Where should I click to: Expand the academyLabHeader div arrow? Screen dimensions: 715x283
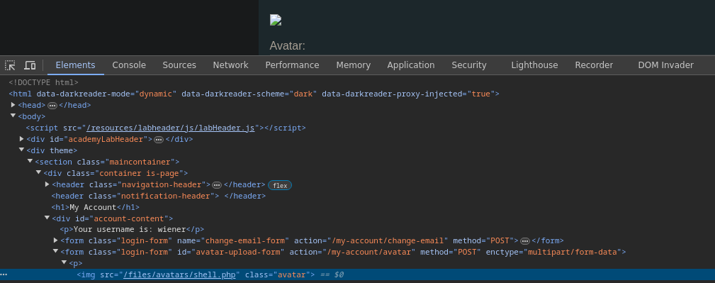coord(21,139)
